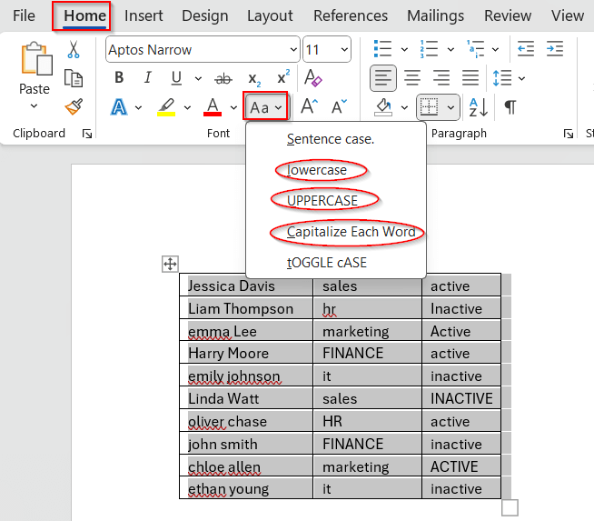Screen dimensions: 594x521
Task: Click the Borders icon
Action: click(430, 107)
